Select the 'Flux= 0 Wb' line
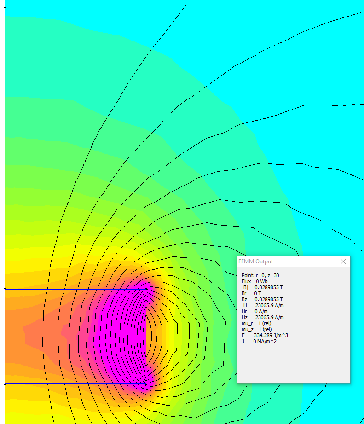This screenshot has width=364, height=424. pos(254,281)
